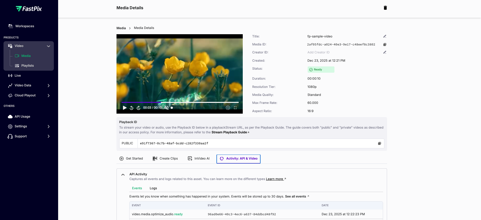The height and width of the screenshot is (220, 481).
Task: Click the Add Creator ID placeholder
Action: point(318,52)
